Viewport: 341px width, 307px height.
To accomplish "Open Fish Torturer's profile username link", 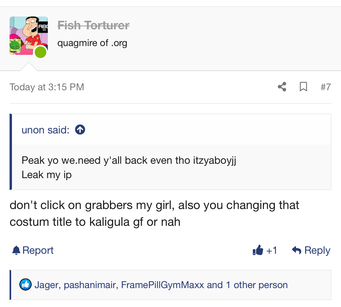I will point(93,26).
